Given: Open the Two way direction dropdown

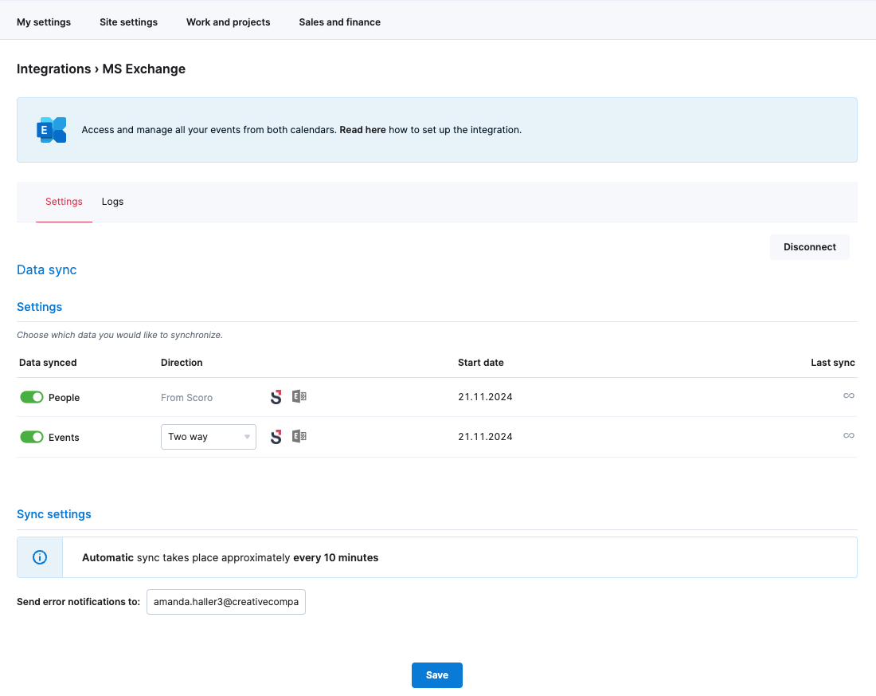Looking at the screenshot, I should tap(209, 436).
